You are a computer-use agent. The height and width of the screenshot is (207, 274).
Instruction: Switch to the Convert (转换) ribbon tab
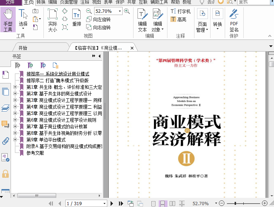tap(41, 2)
